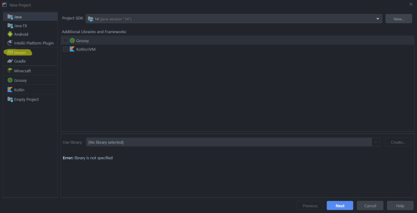This screenshot has width=417, height=213.
Task: Enable the Groovy framework checkbox
Action: pos(65,41)
